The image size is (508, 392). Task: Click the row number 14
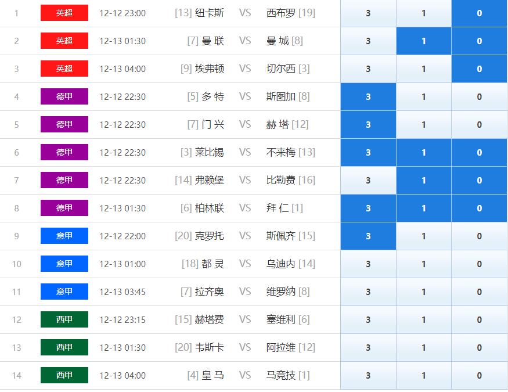[16, 376]
